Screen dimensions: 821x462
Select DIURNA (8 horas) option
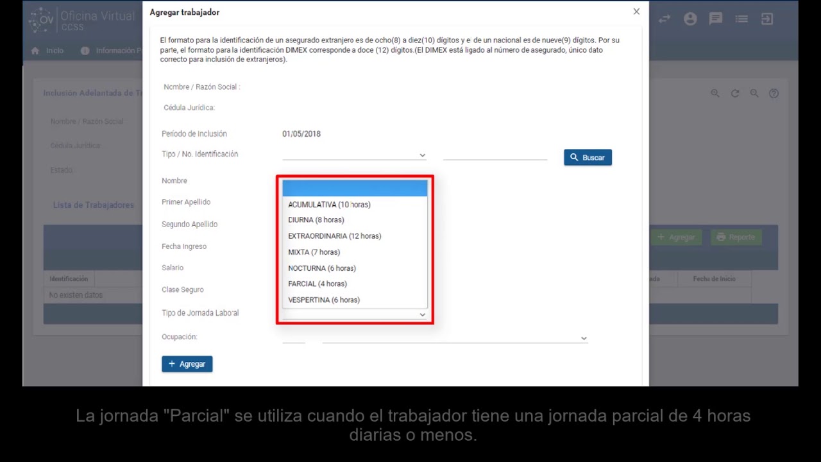(x=355, y=220)
